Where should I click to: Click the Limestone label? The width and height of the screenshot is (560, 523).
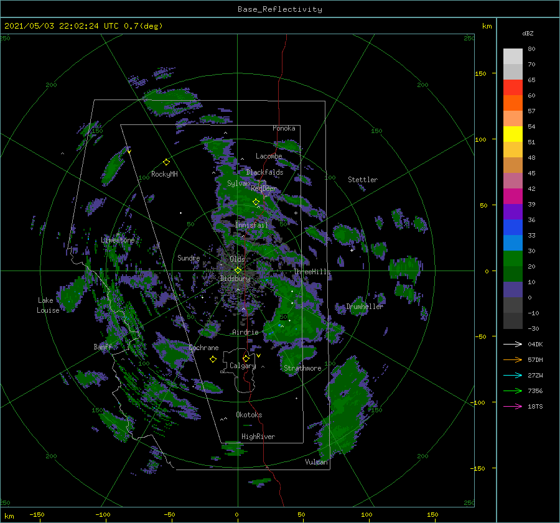118,240
